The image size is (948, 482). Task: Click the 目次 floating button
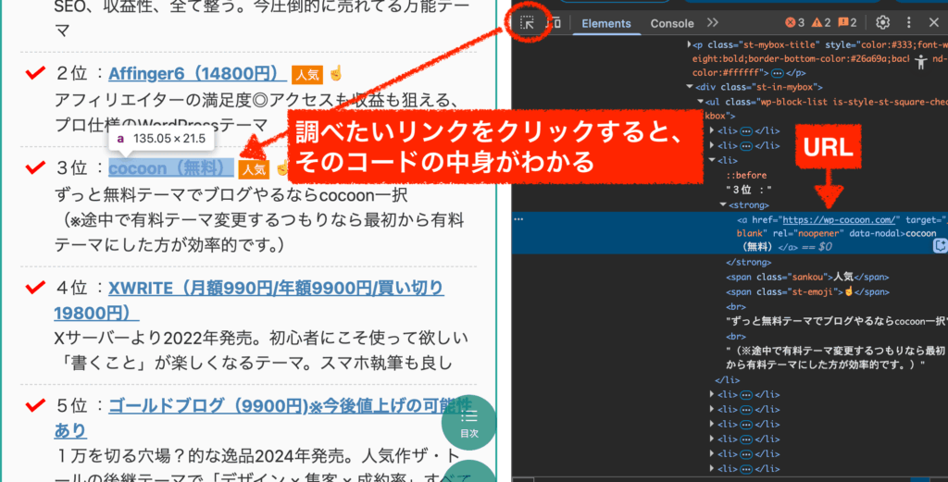click(x=469, y=422)
